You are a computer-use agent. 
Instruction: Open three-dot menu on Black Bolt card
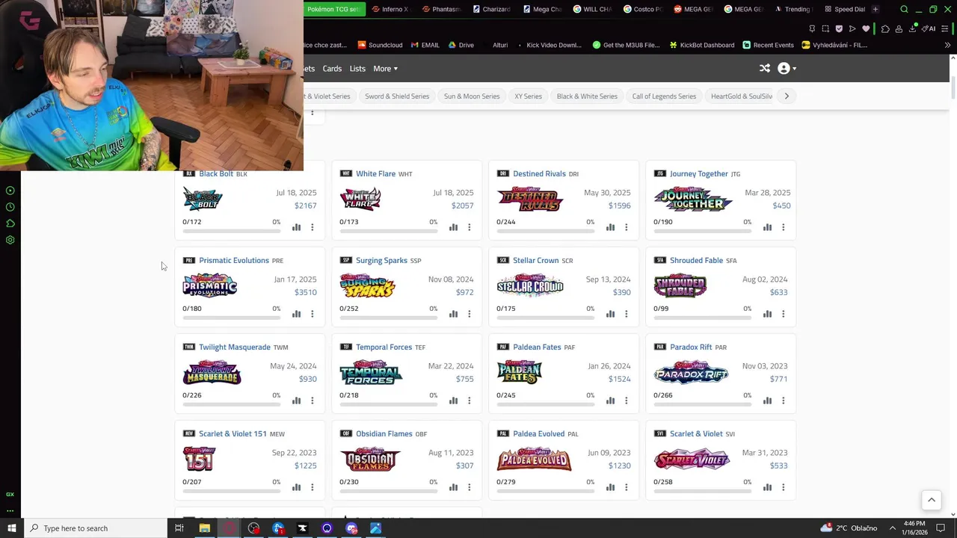coord(313,227)
